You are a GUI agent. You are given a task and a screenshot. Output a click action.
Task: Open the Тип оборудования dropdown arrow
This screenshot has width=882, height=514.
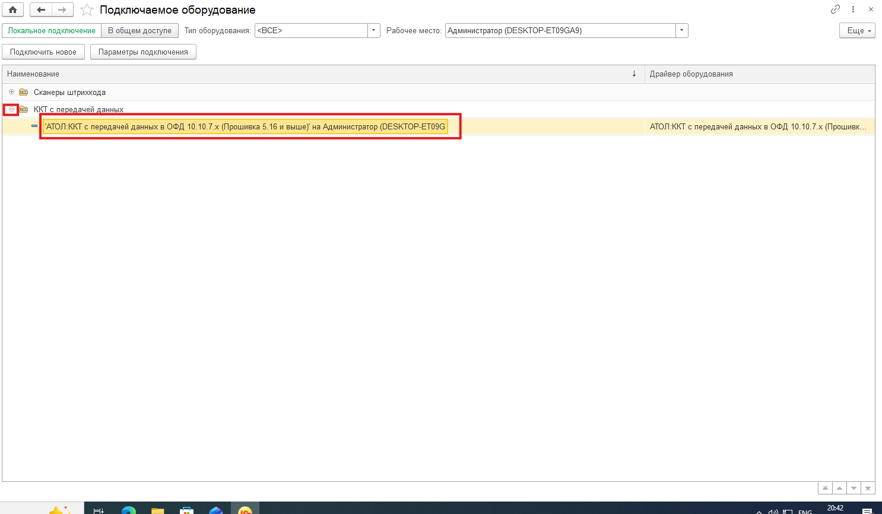(x=373, y=30)
